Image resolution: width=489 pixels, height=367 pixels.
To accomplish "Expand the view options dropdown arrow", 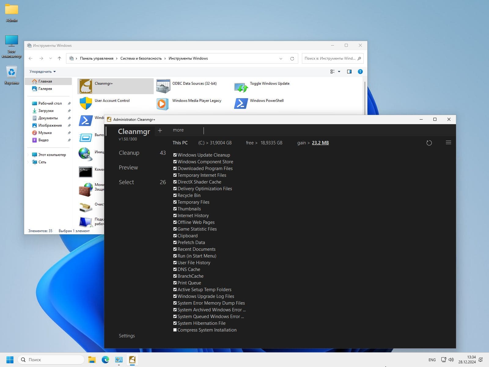I will 339,72.
